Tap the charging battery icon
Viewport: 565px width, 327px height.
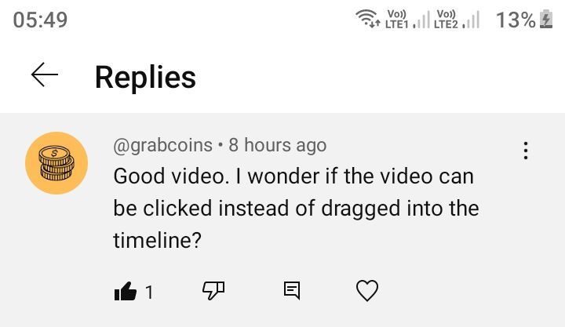tap(546, 20)
